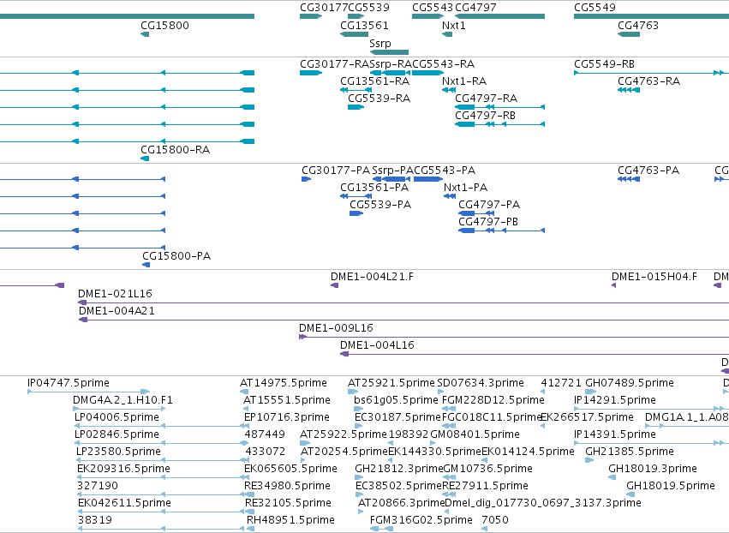Select the bs61g05.5prime EST label
The width and height of the screenshot is (729, 533).
396,400
